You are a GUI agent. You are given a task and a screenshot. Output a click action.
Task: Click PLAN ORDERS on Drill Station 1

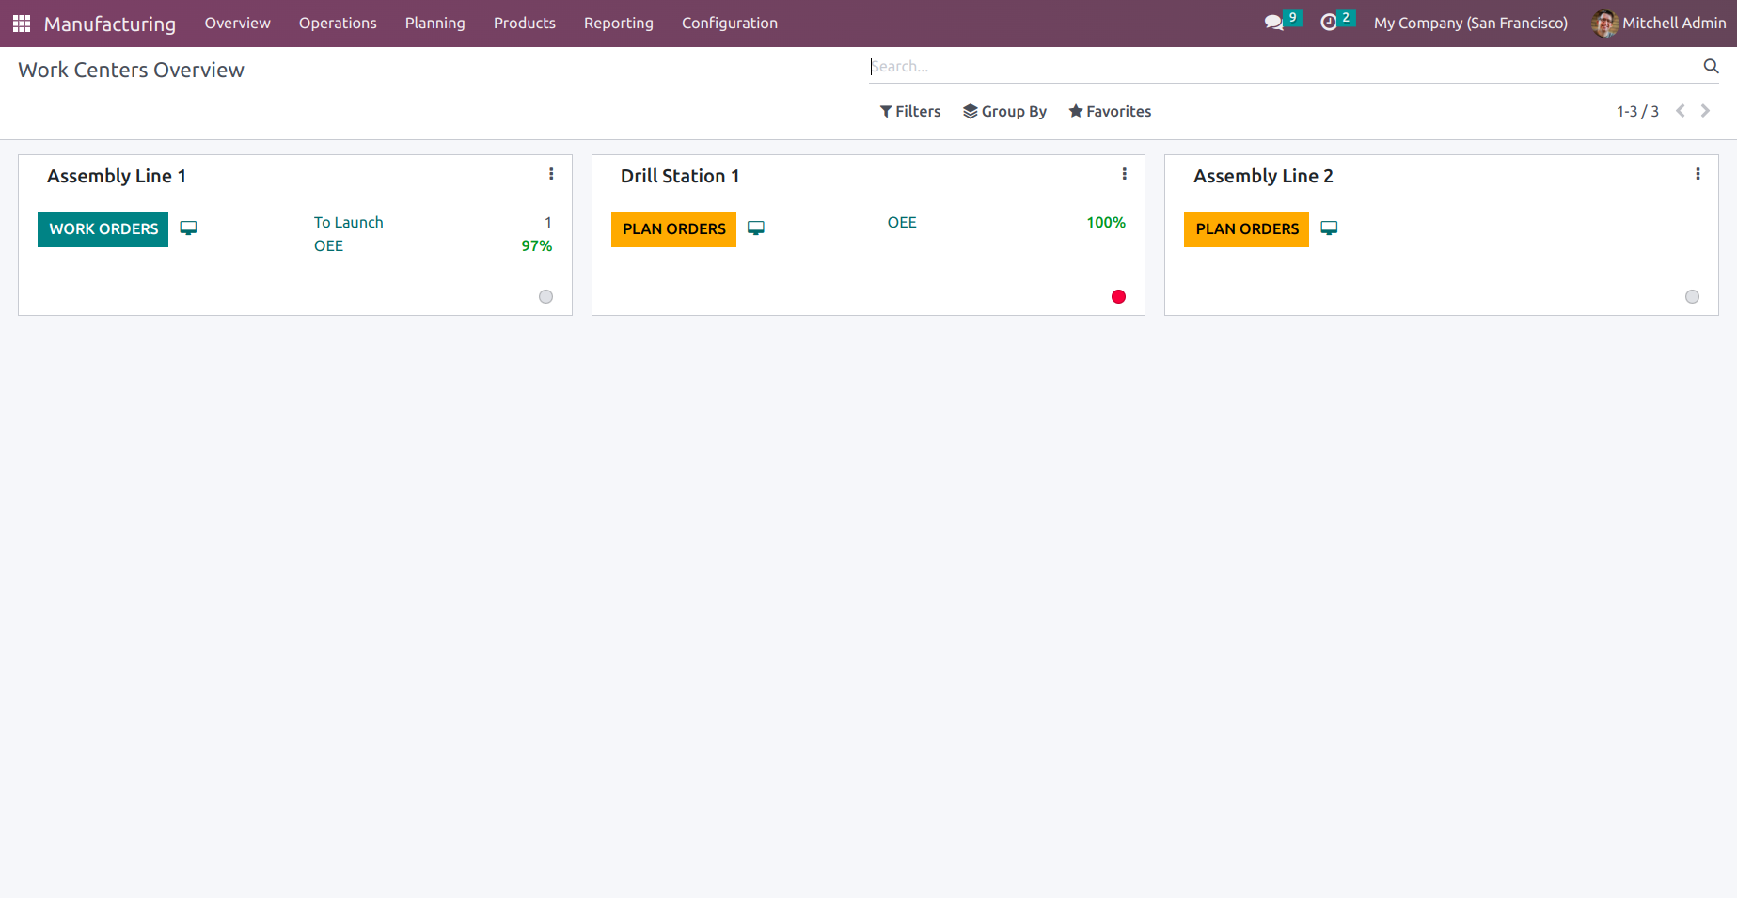click(x=672, y=228)
